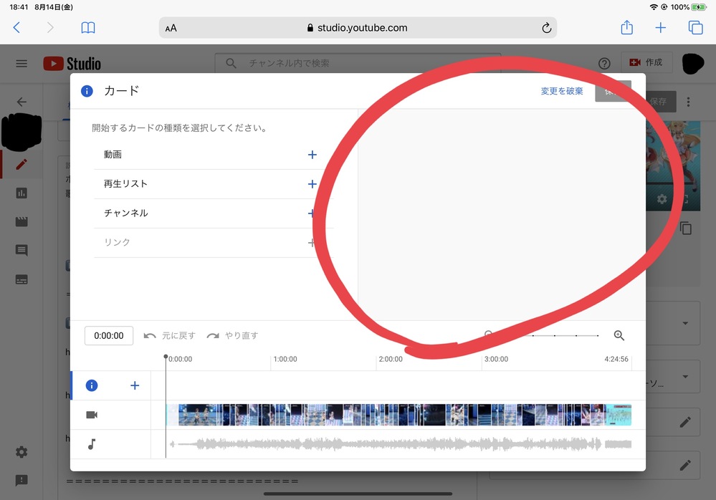Click the three-dot more options icon
The height and width of the screenshot is (500, 716).
pyautogui.click(x=688, y=102)
